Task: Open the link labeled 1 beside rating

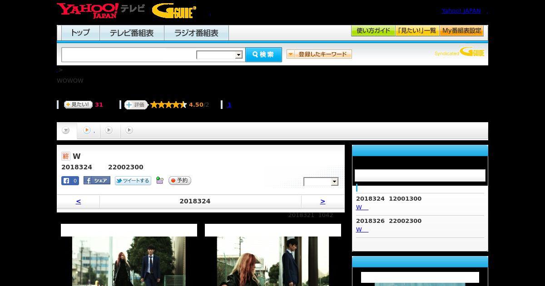Action: click(x=229, y=105)
